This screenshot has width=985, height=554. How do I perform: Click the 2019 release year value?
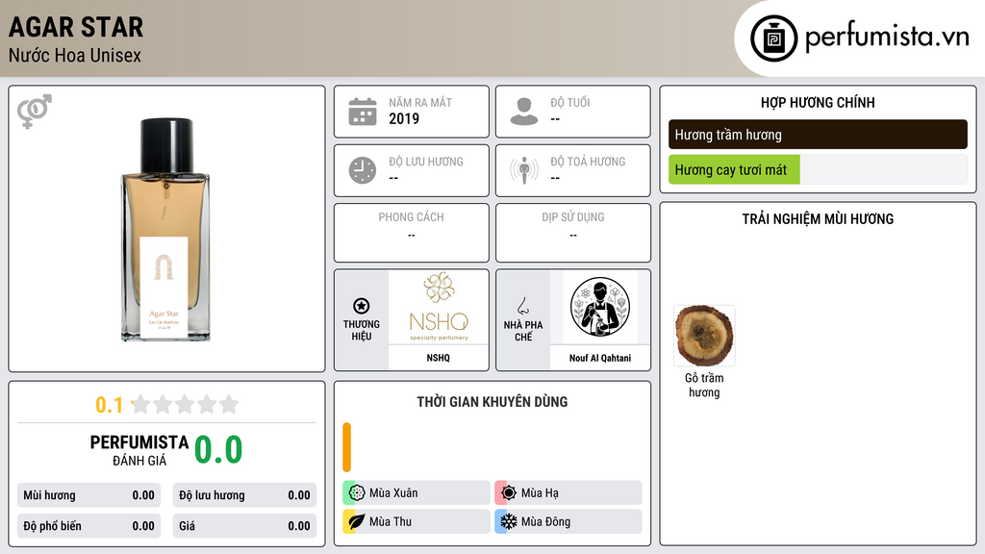(404, 118)
